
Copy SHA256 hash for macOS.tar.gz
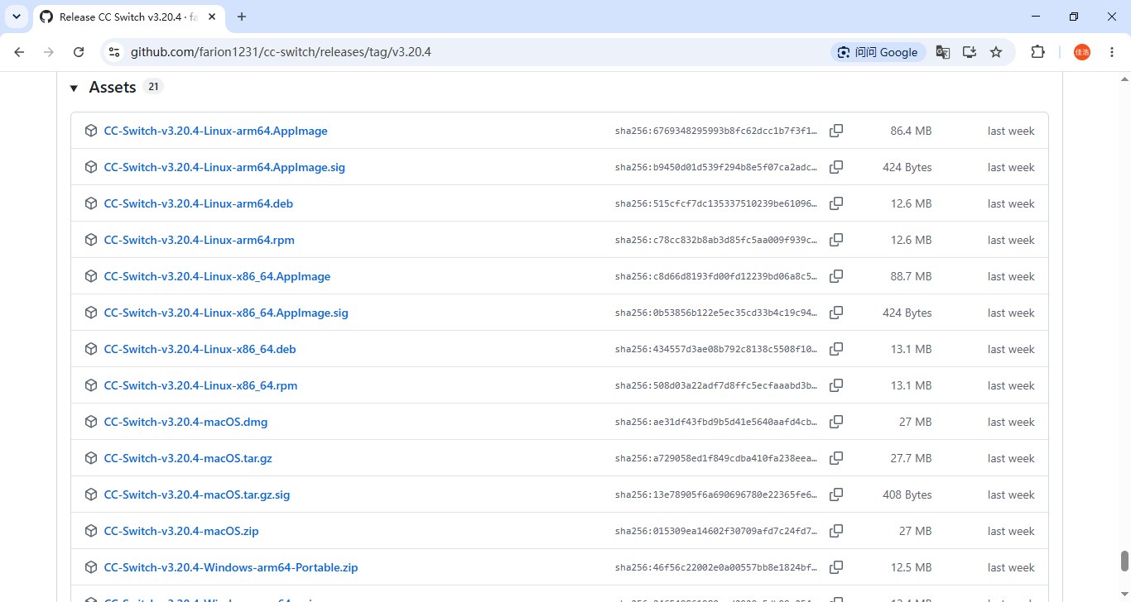(836, 458)
